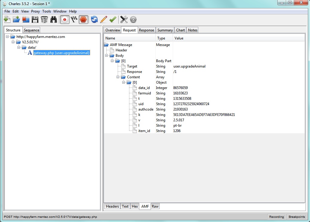Collapse the Body node
Screen dimensions: 310x222
pyautogui.click(x=107, y=55)
